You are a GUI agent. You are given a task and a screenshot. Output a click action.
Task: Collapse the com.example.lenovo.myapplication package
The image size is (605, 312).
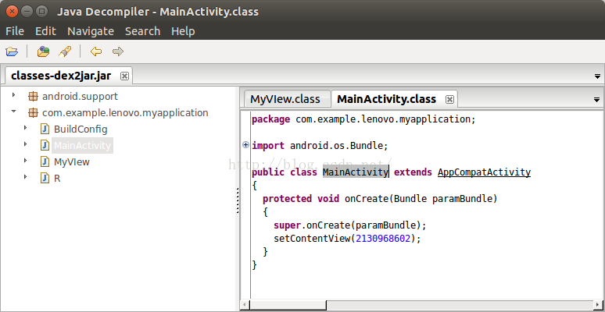point(14,112)
